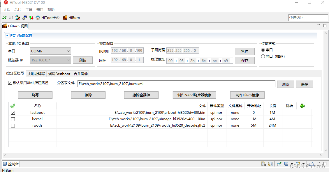Click the 制作HiPro镜像 button
This screenshot has height=172, width=329.
tap(247, 95)
